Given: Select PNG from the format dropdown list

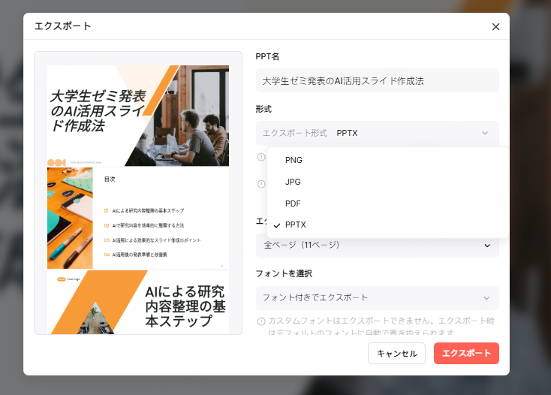Looking at the screenshot, I should (x=387, y=160).
